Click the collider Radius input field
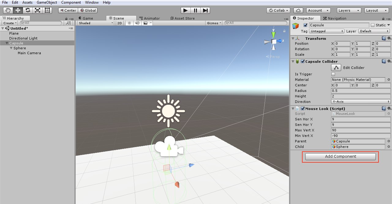The width and height of the screenshot is (392, 204). coord(361,91)
